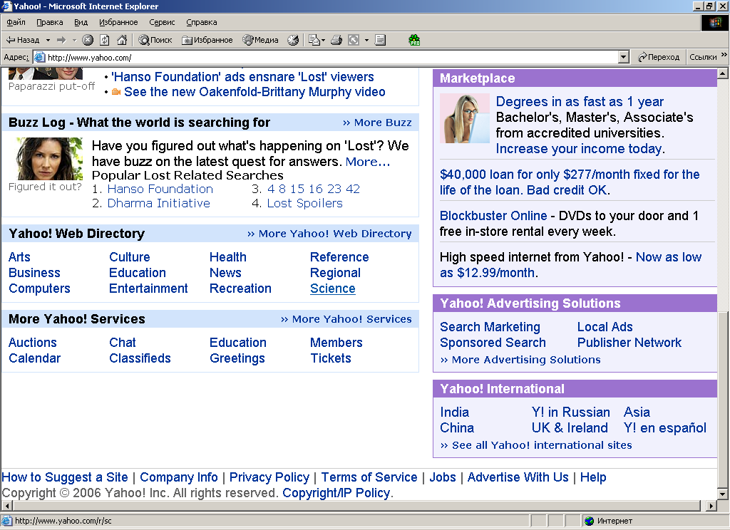This screenshot has height=530, width=730.
Task: Click the Stop loading toolbar icon
Action: [x=88, y=40]
